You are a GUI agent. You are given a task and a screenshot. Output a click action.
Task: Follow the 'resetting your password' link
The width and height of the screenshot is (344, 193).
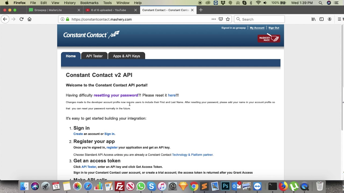tap(116, 95)
